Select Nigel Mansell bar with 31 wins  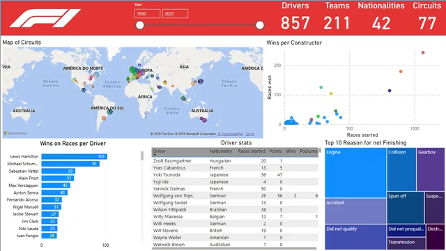coord(51,207)
